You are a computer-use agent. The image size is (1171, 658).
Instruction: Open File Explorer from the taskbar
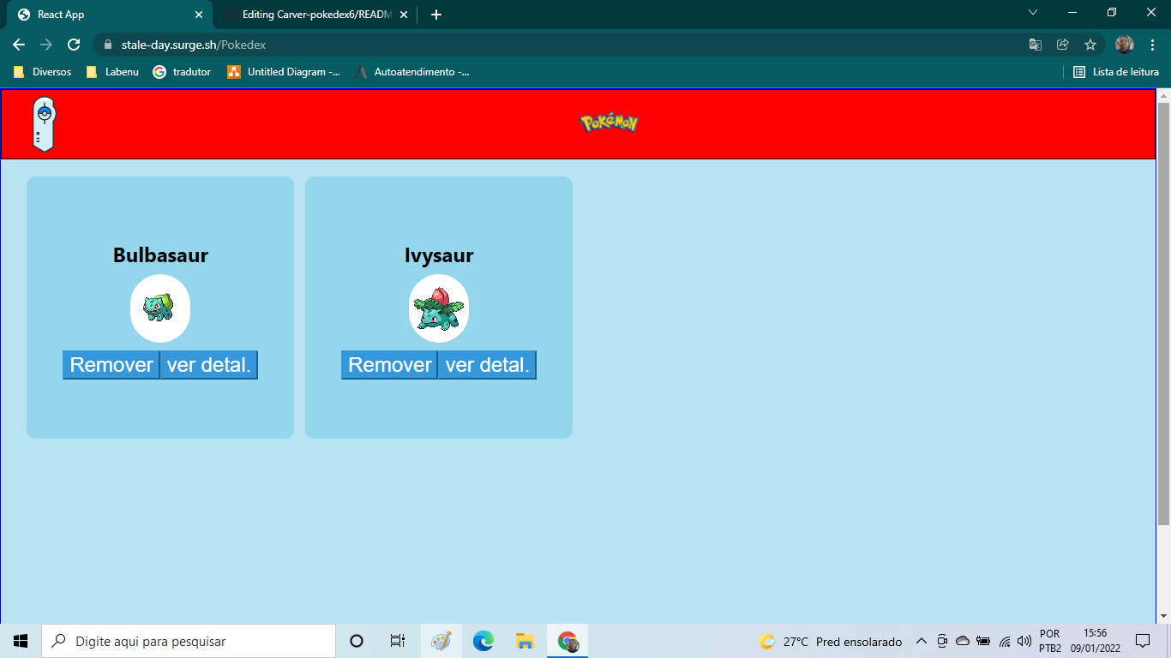525,641
